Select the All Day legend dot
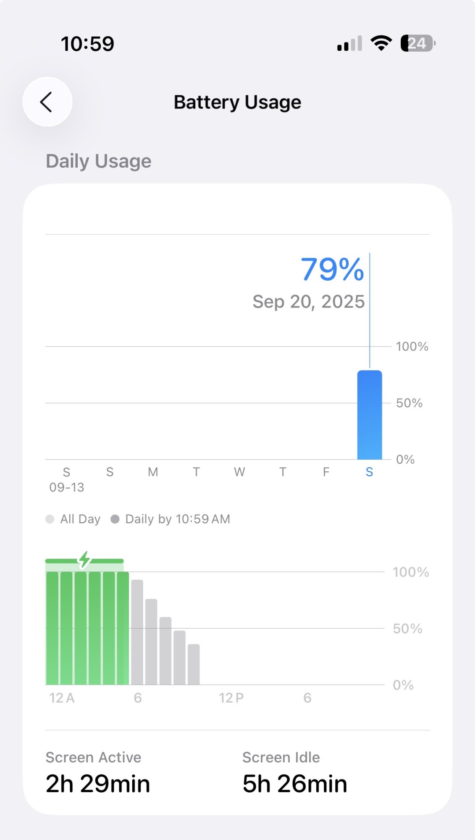The height and width of the screenshot is (840, 475). point(50,519)
